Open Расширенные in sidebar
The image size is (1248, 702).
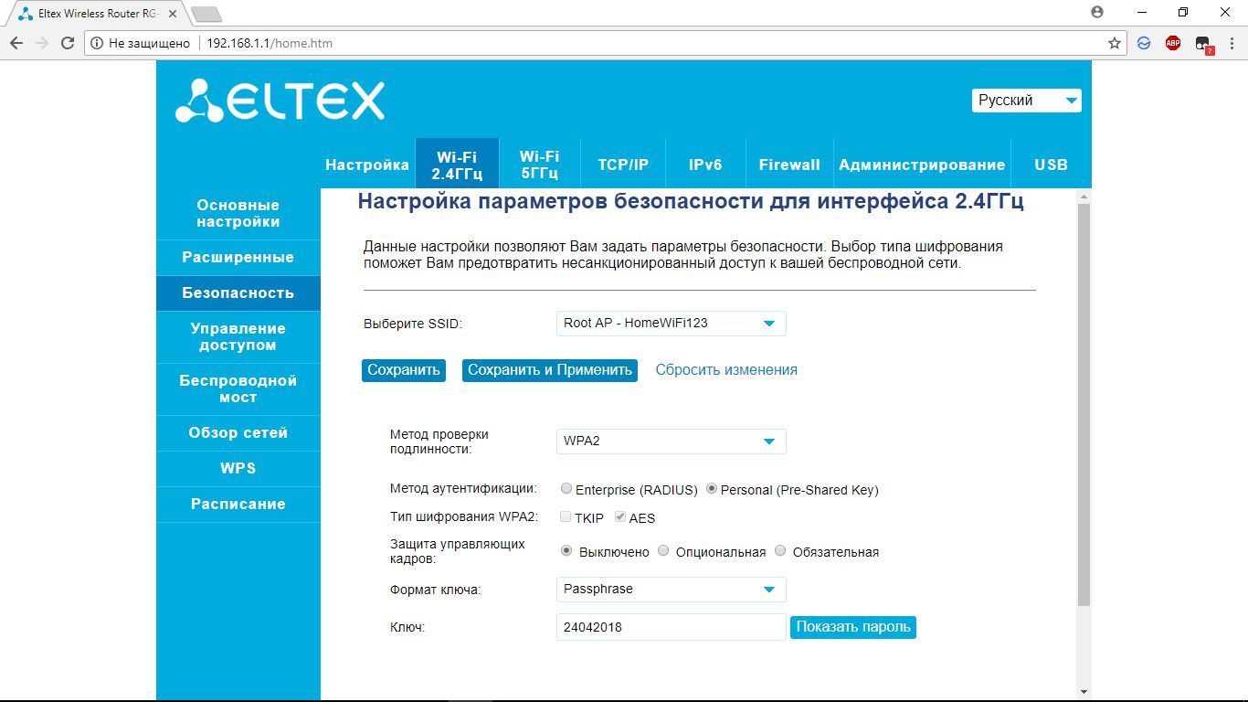(x=238, y=258)
